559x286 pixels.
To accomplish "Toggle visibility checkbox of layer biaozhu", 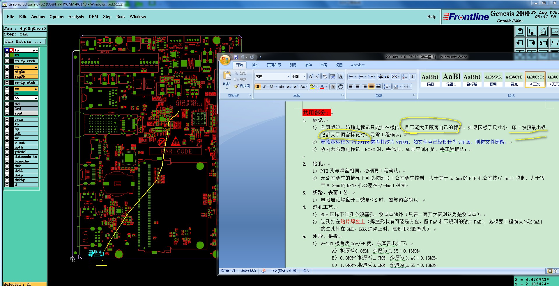I will tap(7, 161).
